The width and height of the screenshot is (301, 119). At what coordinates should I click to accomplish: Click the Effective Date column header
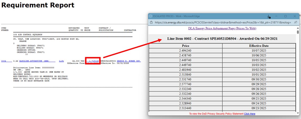pyautogui.click(x=259, y=46)
